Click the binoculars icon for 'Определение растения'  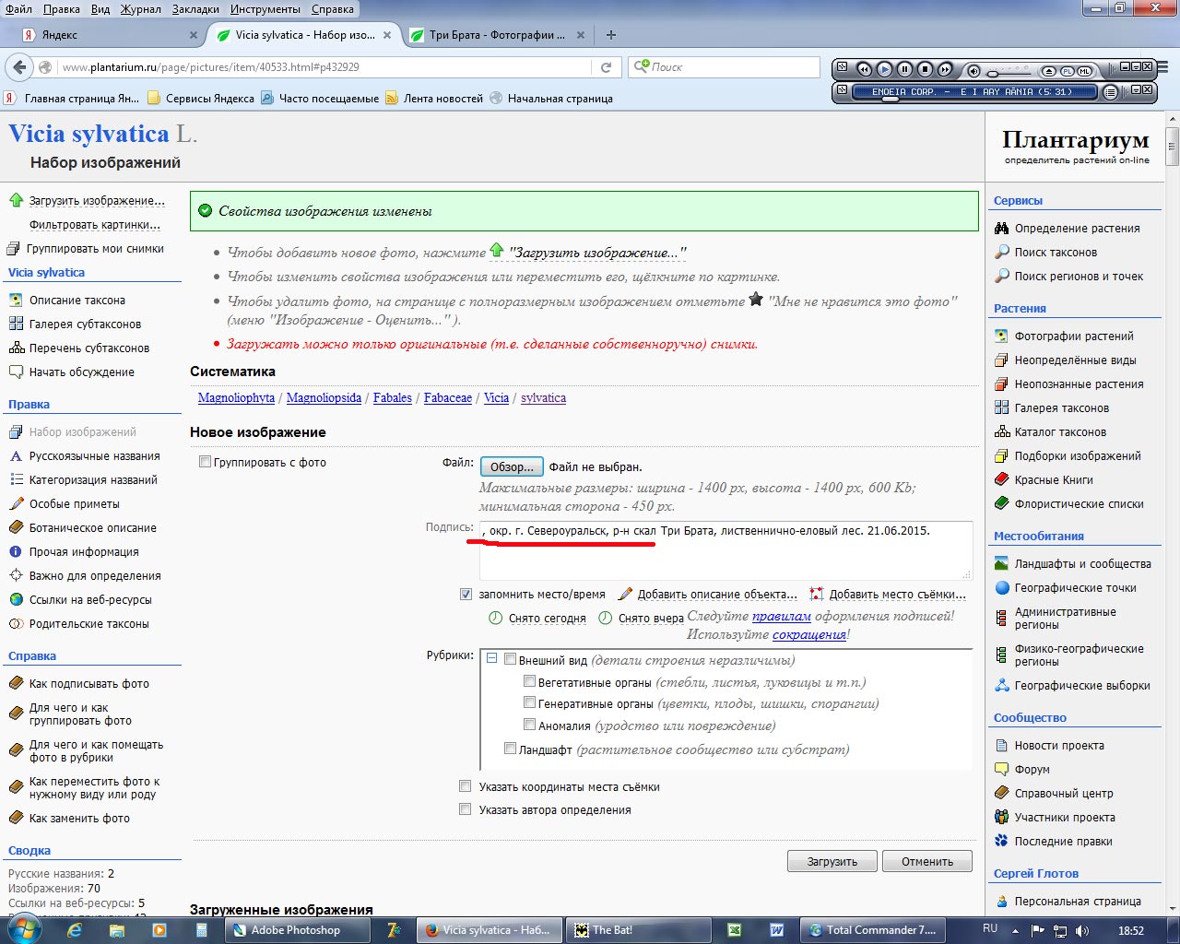[1002, 229]
